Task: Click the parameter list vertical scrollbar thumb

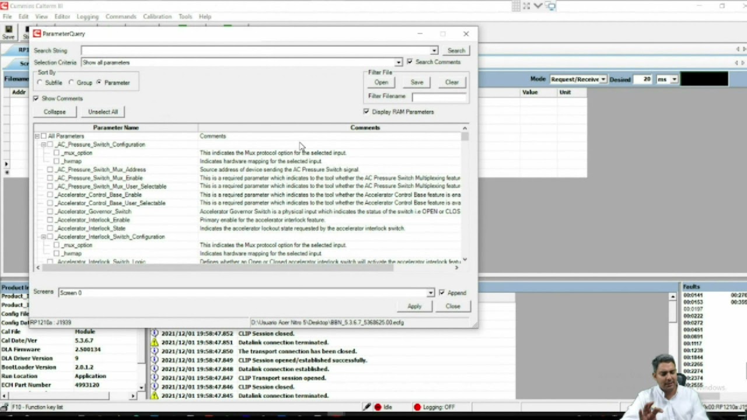Action: tap(465, 136)
